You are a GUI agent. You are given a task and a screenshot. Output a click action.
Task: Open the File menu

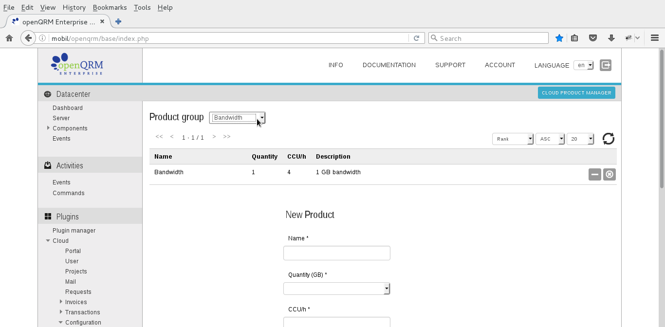point(9,7)
